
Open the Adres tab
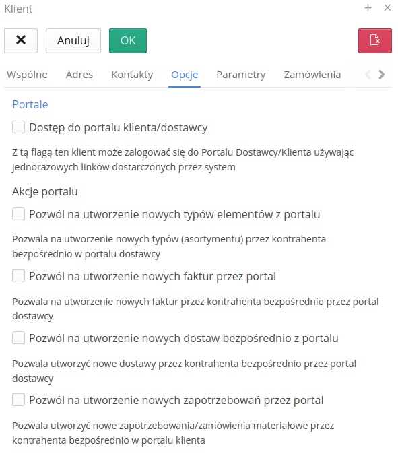pyautogui.click(x=79, y=75)
